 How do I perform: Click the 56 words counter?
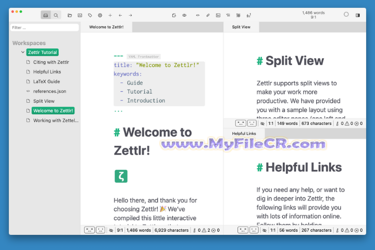click(x=289, y=230)
